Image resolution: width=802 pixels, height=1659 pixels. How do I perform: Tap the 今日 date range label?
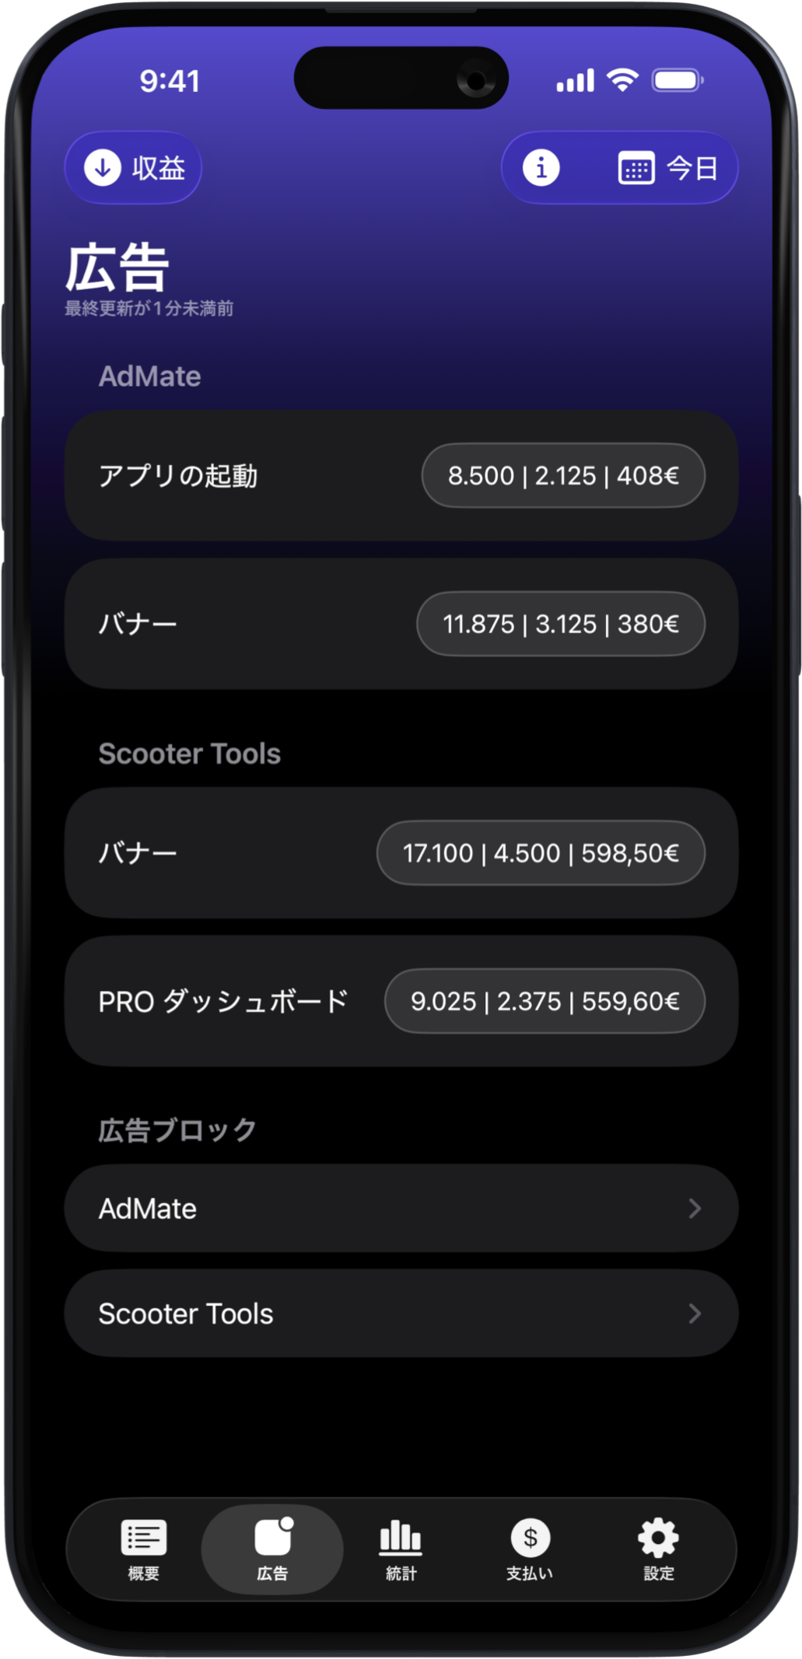pos(692,169)
